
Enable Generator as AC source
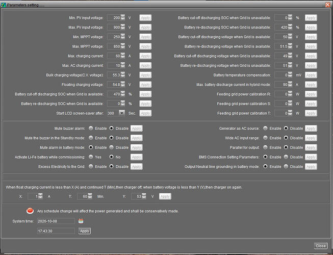tap(265, 128)
